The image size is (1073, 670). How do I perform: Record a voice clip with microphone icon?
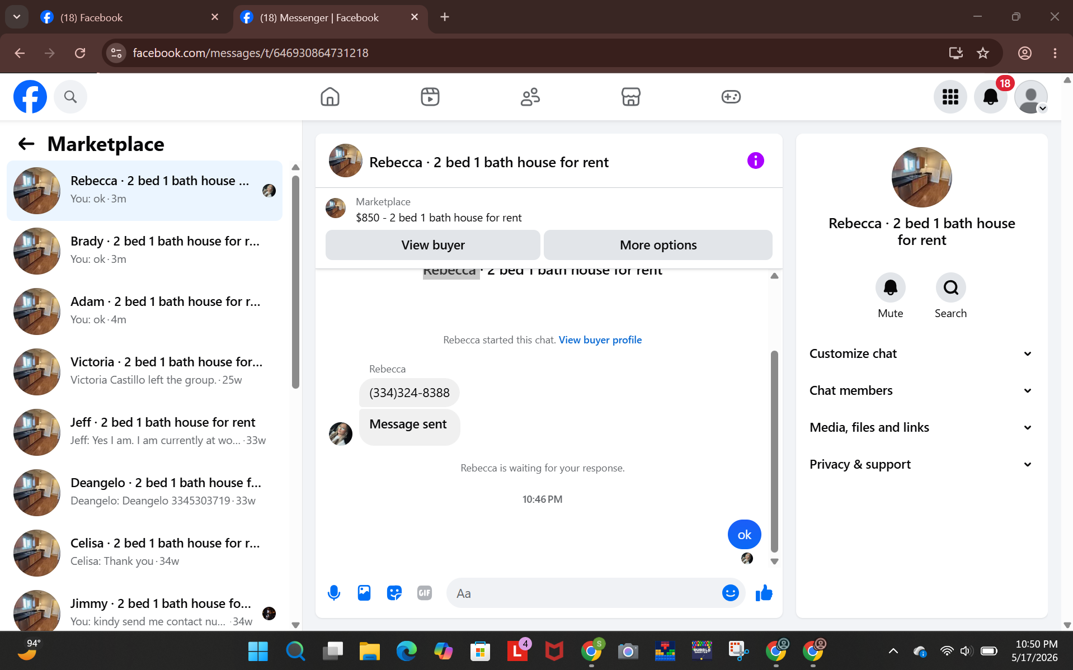point(334,593)
